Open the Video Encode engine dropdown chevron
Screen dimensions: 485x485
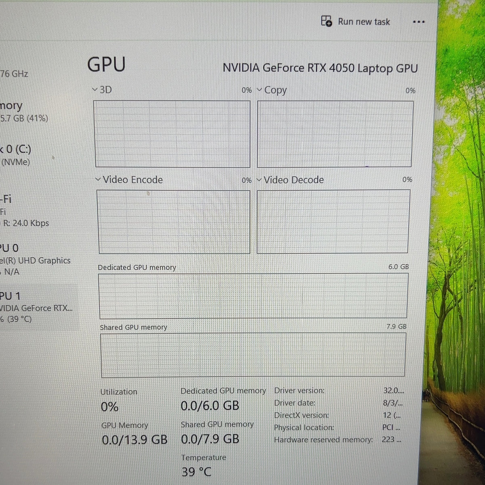click(x=98, y=179)
